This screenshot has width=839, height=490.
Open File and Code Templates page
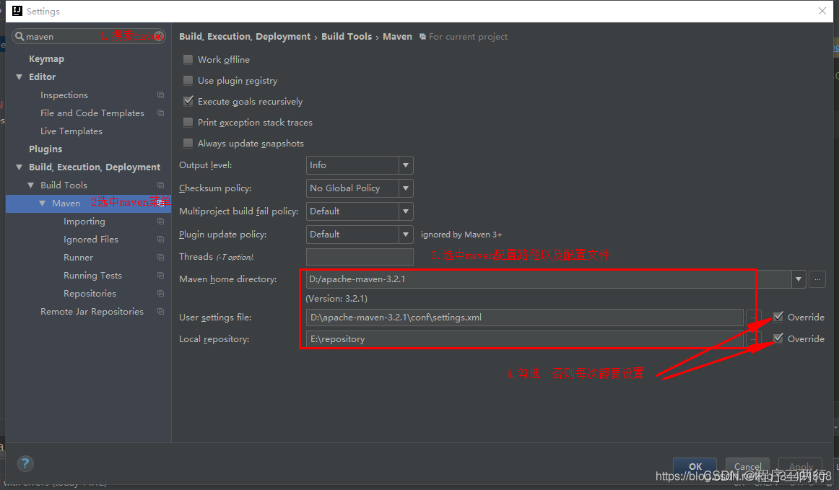coord(92,113)
